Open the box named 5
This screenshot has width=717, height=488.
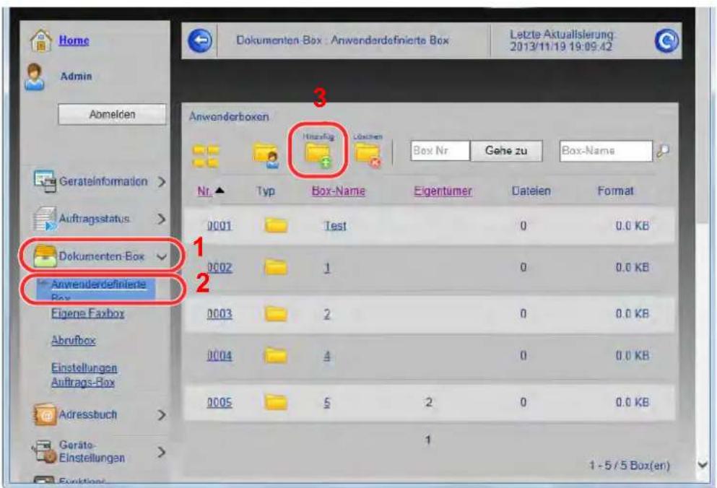tap(327, 403)
